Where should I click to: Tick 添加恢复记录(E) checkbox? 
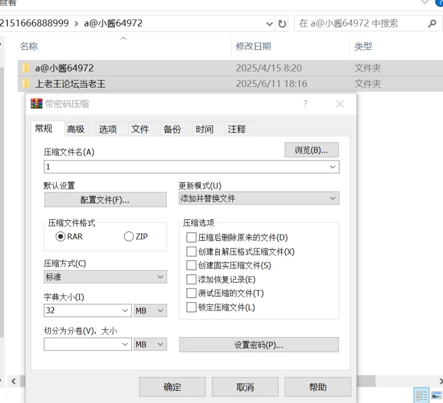191,280
